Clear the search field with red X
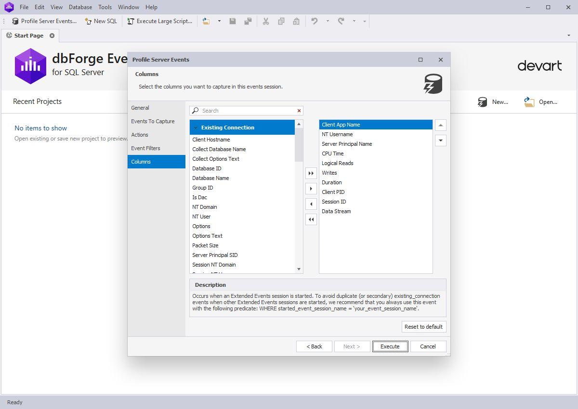Screen dimensions: 578x409 pyautogui.click(x=299, y=111)
